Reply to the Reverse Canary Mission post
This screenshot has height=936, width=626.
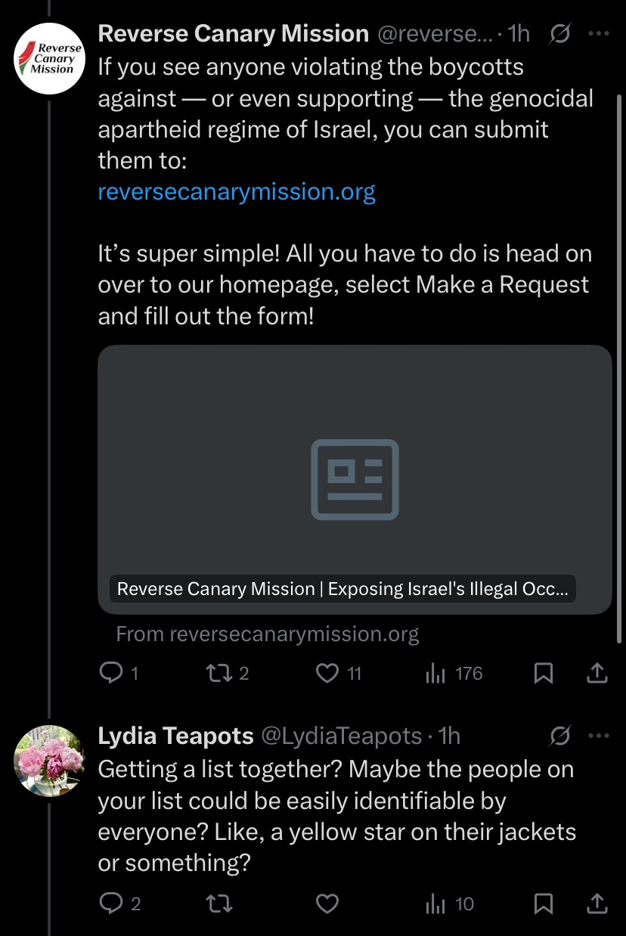coord(119,673)
